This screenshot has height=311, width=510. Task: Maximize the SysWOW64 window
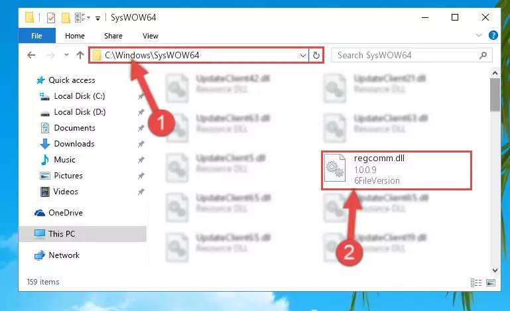(x=455, y=17)
